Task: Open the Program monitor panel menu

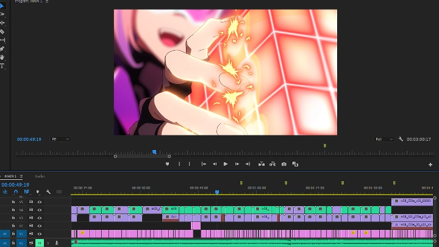Action: coord(47,1)
